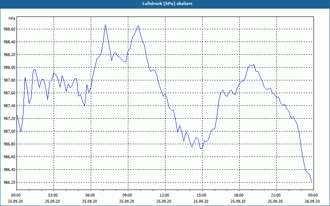Click the curve's end point near midnight
This screenshot has width=330, height=206.
(311, 182)
